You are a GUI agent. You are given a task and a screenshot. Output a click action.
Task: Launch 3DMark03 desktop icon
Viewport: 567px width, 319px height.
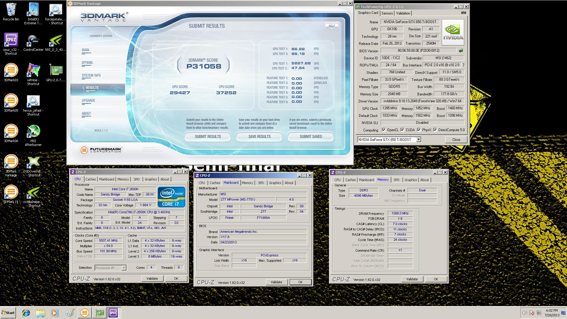click(x=11, y=73)
